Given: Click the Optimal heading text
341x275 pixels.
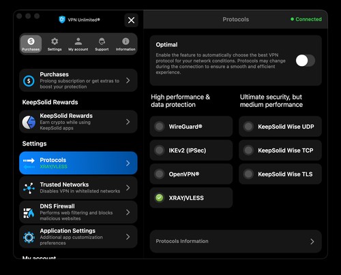Looking at the screenshot, I should [x=166, y=45].
